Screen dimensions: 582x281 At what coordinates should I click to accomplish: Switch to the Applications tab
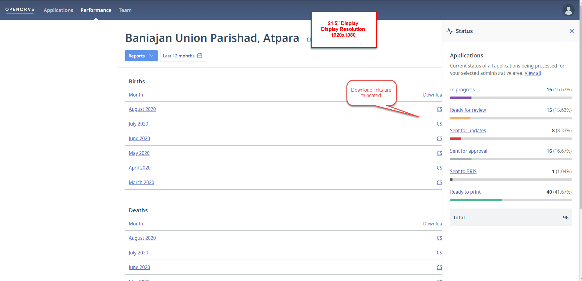point(58,10)
